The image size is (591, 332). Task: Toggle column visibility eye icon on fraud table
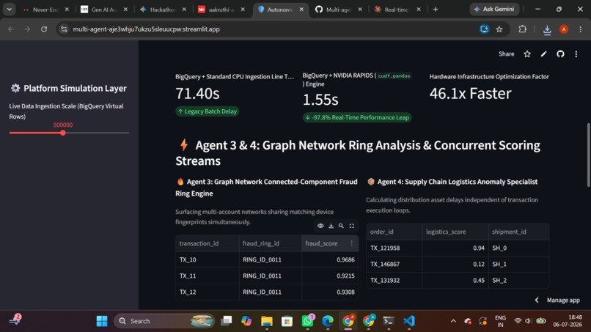pyautogui.click(x=320, y=226)
